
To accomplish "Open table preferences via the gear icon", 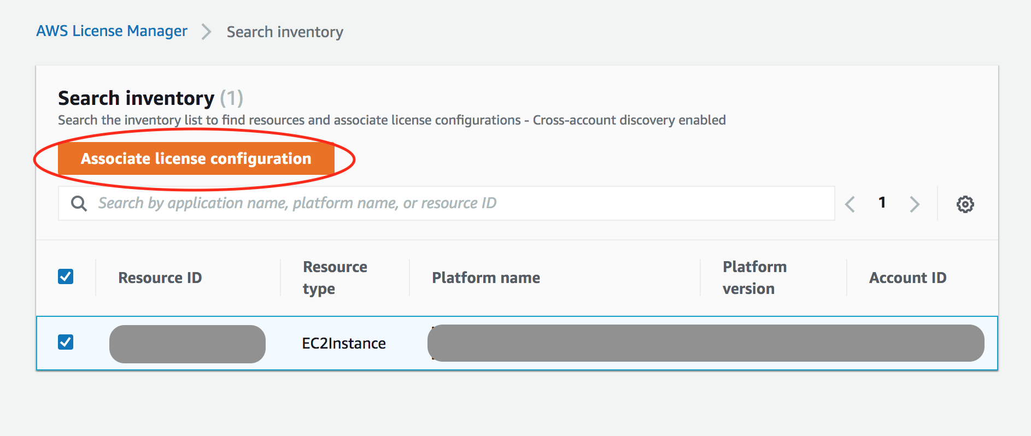I will coord(965,204).
